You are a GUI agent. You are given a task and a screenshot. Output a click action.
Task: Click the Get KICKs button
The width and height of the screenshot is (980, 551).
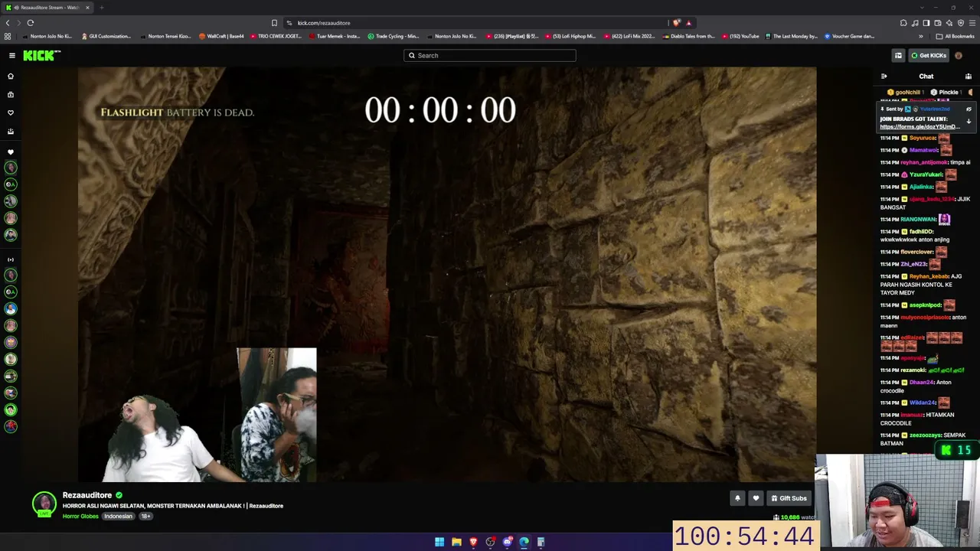click(x=929, y=55)
